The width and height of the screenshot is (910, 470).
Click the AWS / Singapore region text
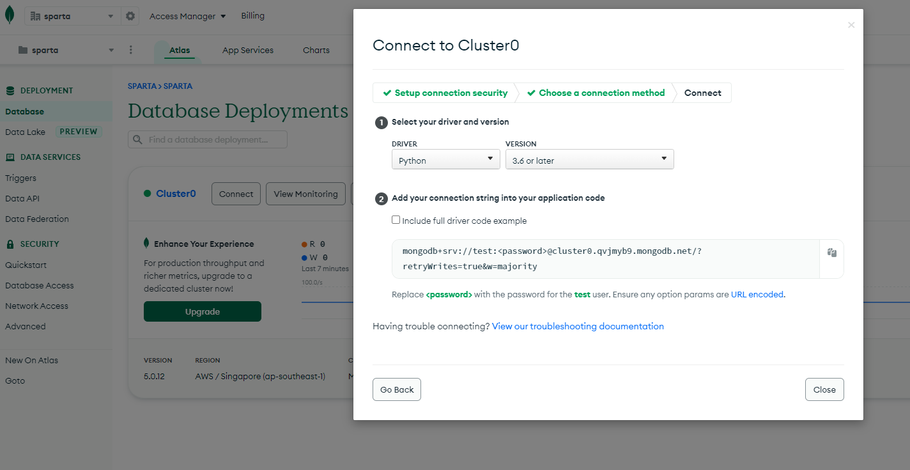[x=260, y=376]
